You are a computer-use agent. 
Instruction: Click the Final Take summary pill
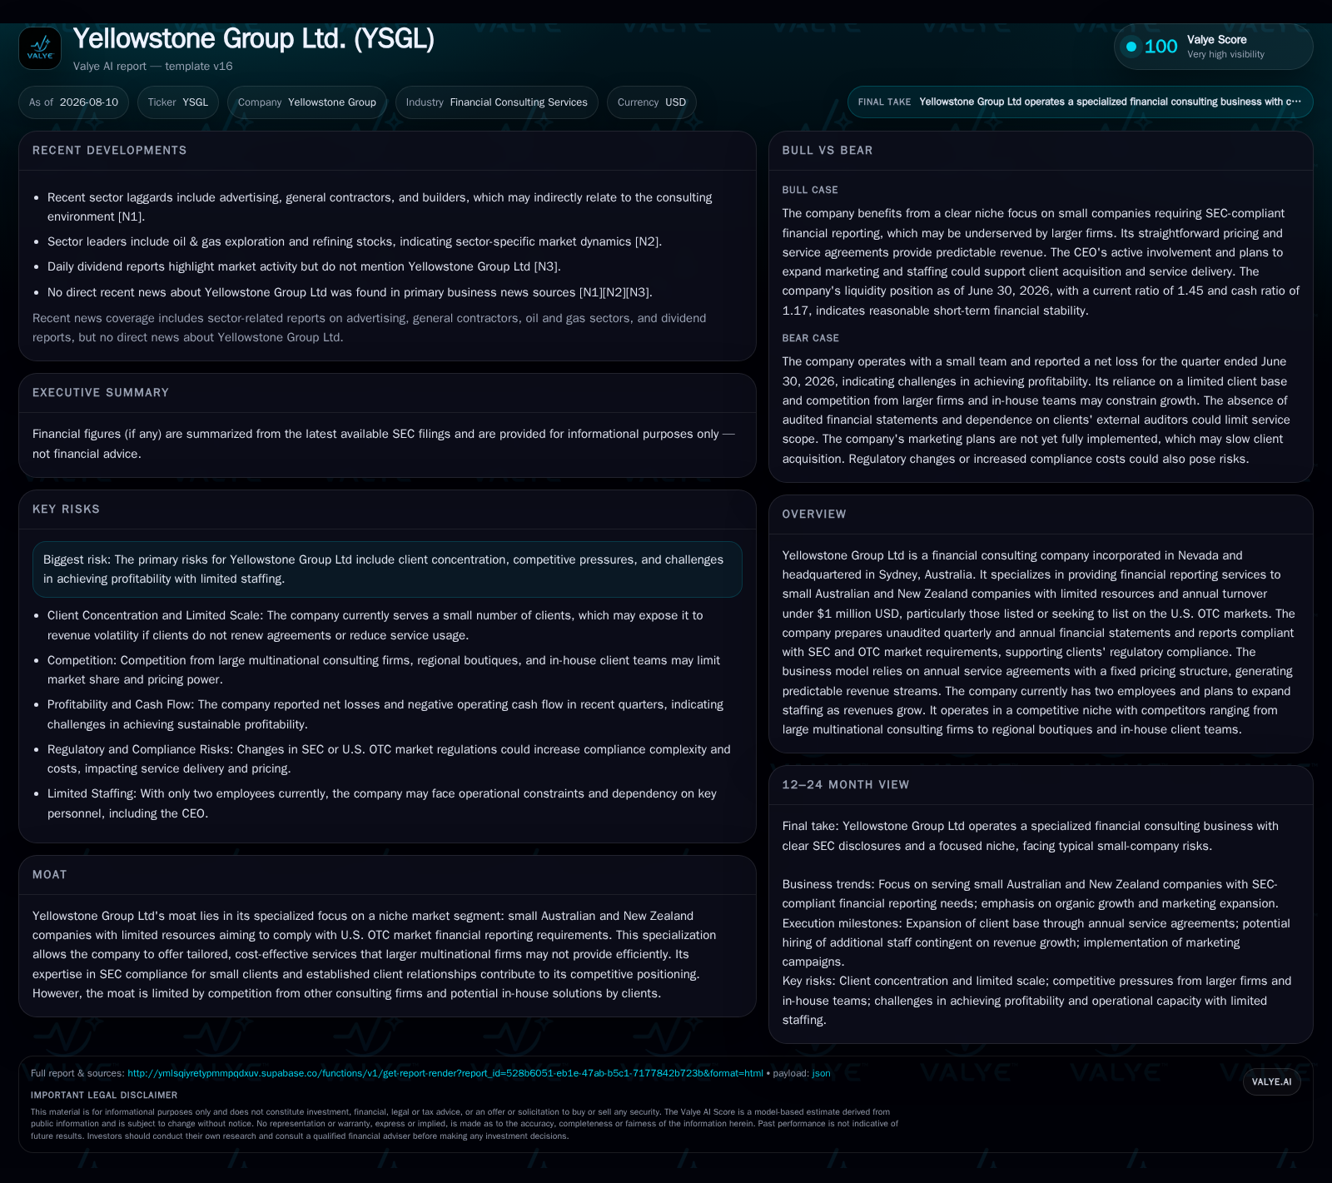tap(1080, 102)
